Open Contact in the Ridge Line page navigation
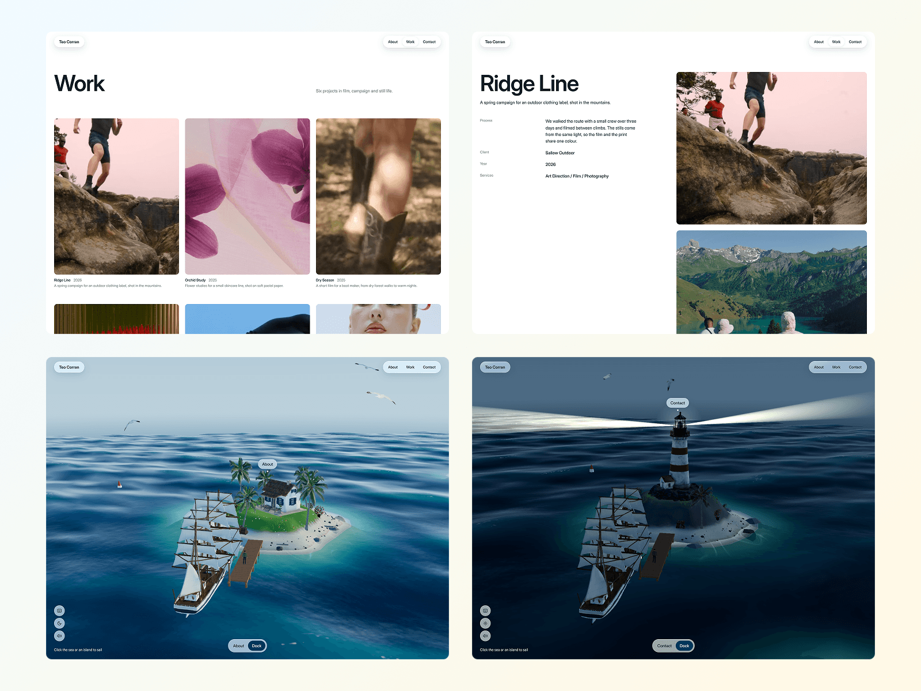The width and height of the screenshot is (921, 691). [x=855, y=42]
